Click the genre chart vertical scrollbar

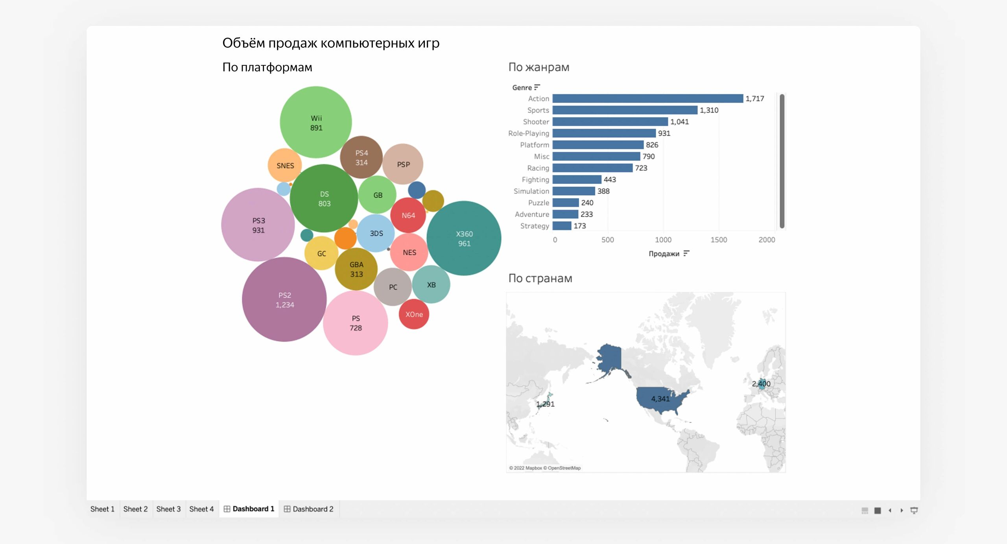point(782,161)
